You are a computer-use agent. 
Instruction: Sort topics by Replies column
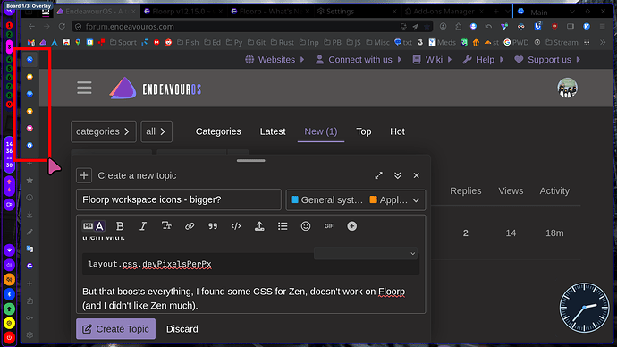(466, 190)
